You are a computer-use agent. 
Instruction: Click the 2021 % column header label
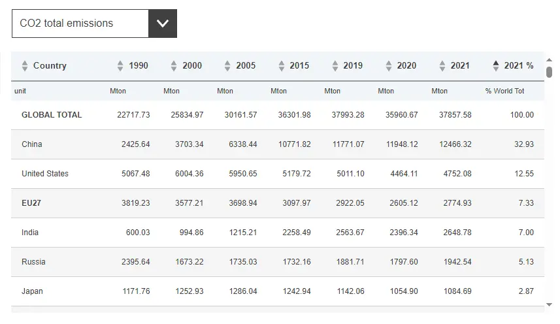tap(519, 66)
